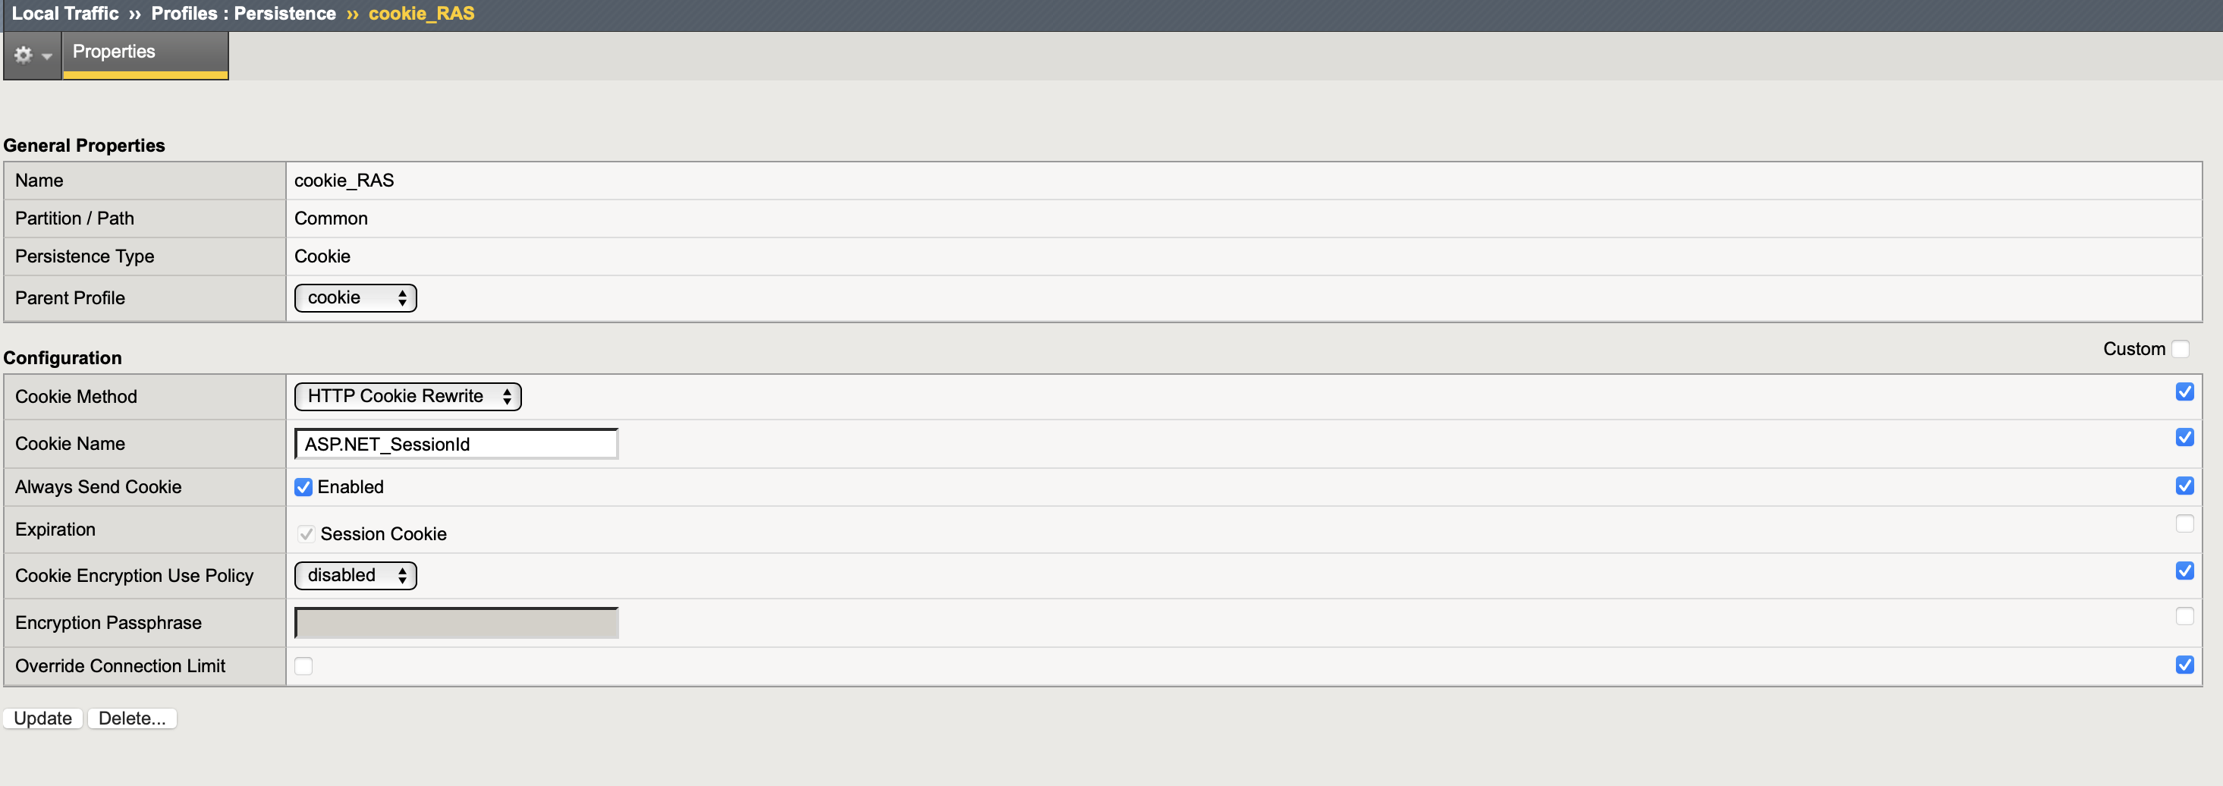
Task: Click the Encryption Passphrase field
Action: pyautogui.click(x=456, y=623)
